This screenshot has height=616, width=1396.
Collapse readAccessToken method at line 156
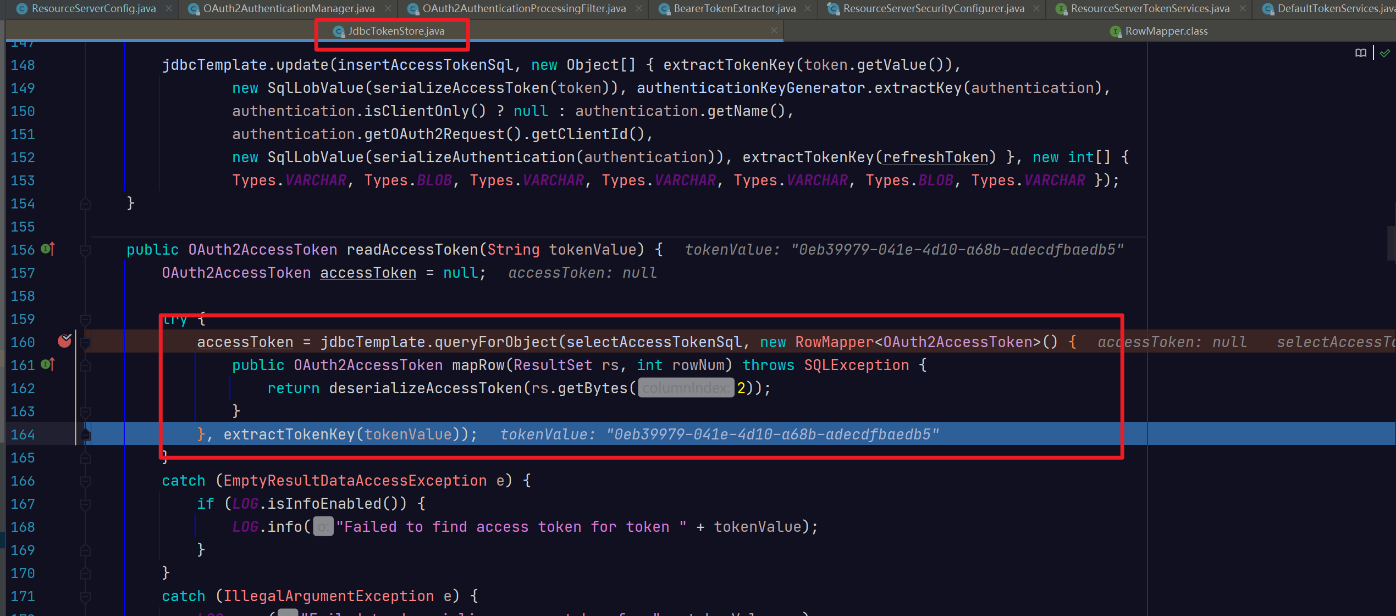click(x=85, y=251)
